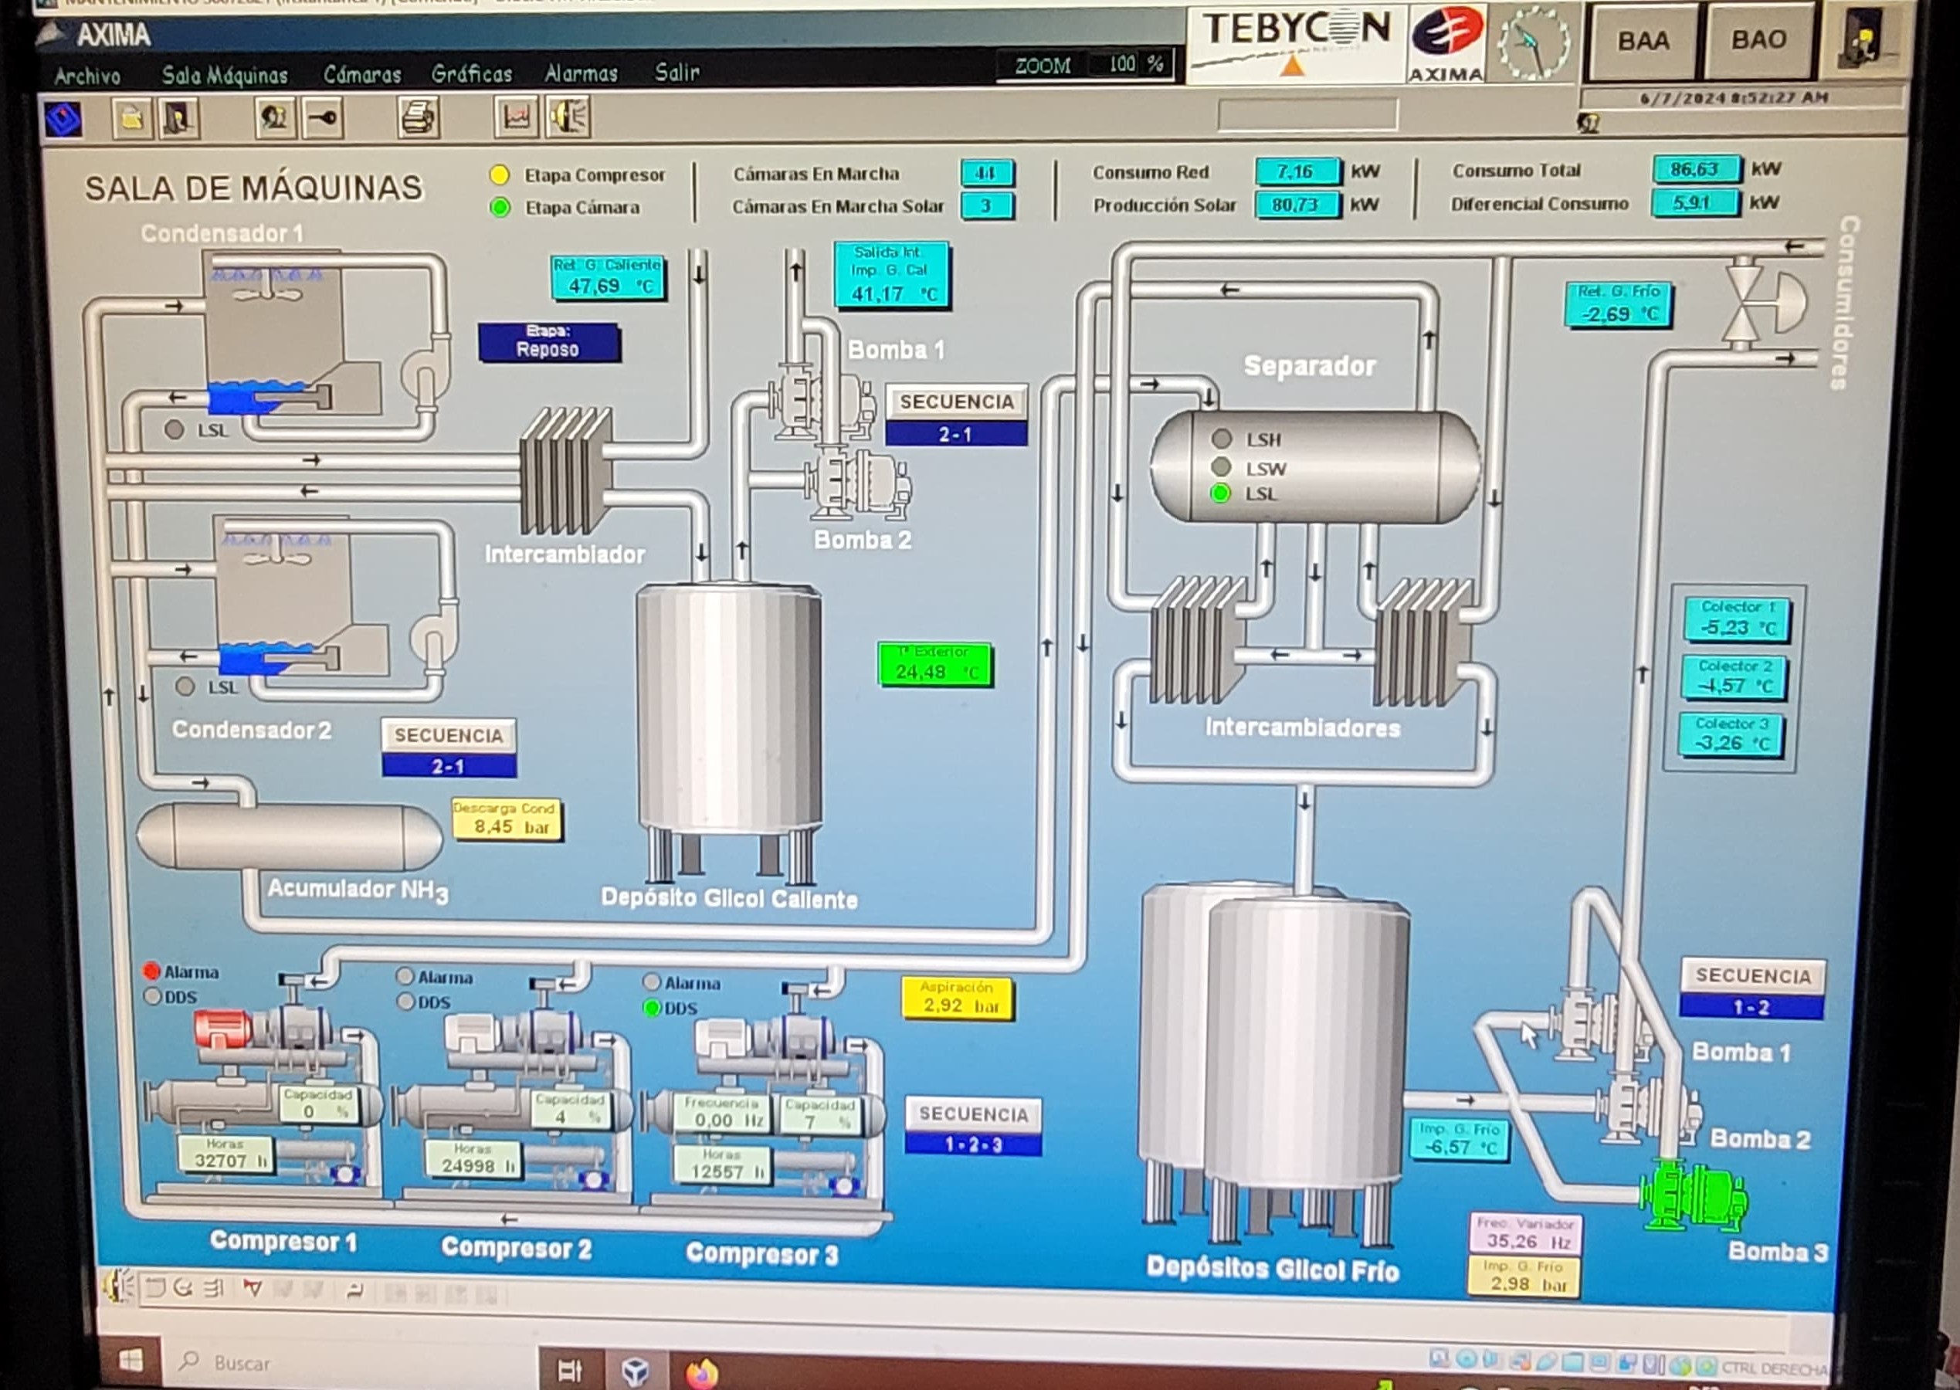Click the Consumidores control valve symbol

pyautogui.click(x=1763, y=302)
